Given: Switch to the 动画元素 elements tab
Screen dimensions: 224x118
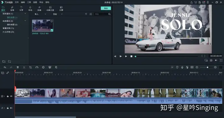Looking at the screenshot, I should point(50,9).
